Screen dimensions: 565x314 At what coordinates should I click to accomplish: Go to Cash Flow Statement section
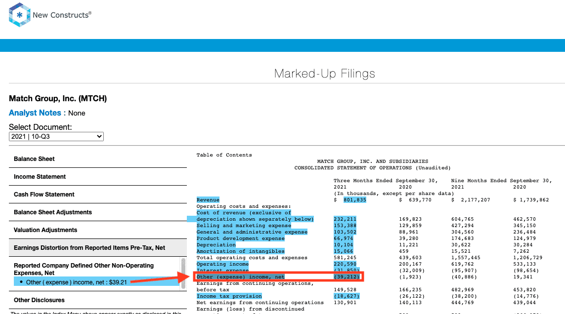(x=98, y=195)
